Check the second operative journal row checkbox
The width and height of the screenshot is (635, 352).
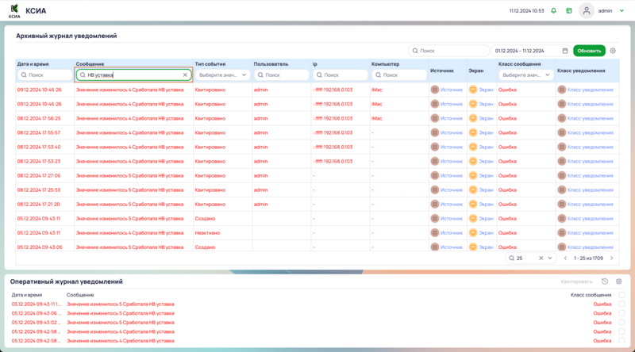click(622, 313)
